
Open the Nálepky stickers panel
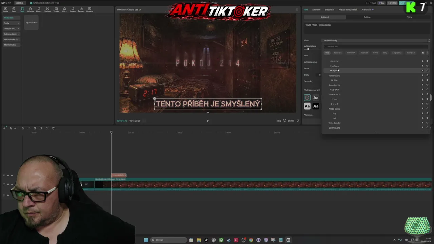pos(31,9)
